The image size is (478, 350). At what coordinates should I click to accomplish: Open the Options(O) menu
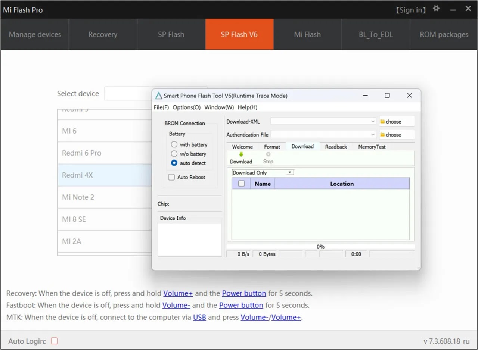186,107
